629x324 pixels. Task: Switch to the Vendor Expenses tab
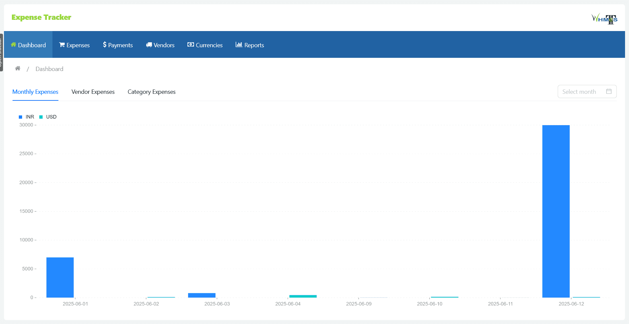click(93, 92)
